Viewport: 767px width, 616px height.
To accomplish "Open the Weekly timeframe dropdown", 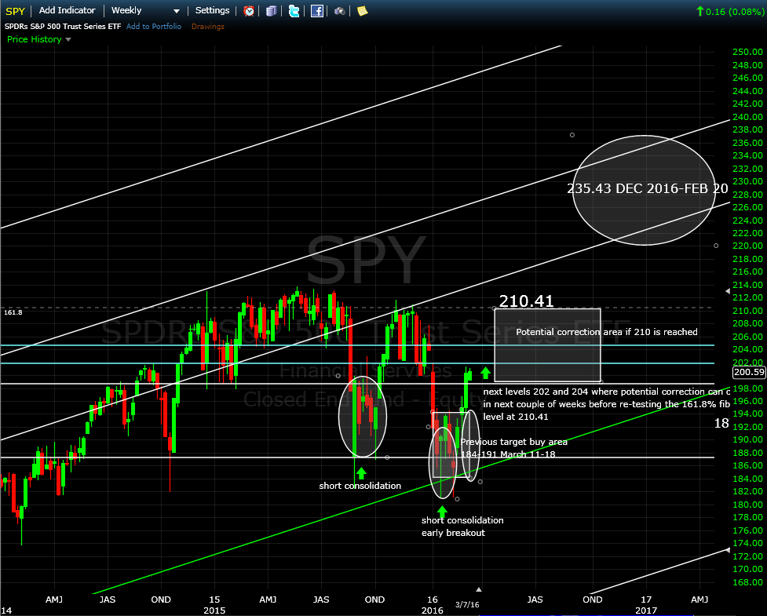I will tap(145, 10).
